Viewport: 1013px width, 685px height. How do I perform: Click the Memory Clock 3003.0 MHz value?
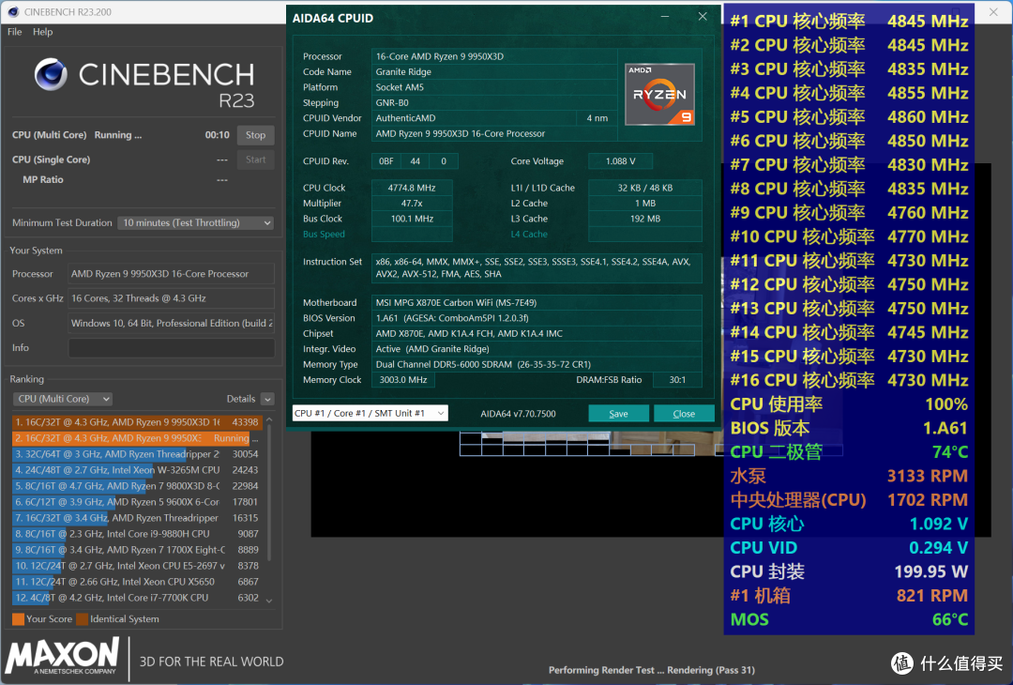(x=403, y=380)
